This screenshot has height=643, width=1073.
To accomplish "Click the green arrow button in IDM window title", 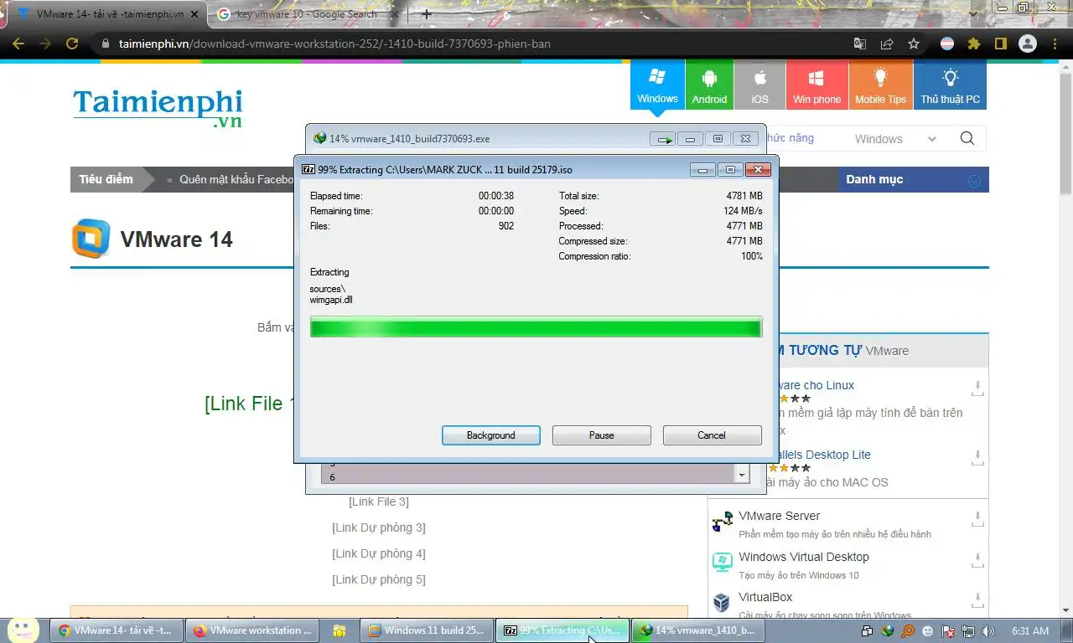I will pos(663,139).
